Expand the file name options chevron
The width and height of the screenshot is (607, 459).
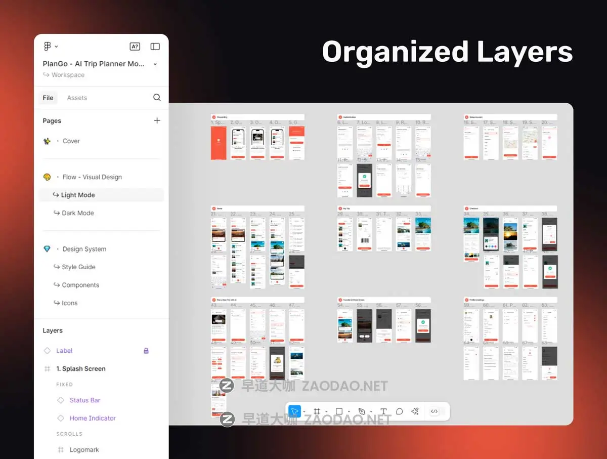(155, 64)
